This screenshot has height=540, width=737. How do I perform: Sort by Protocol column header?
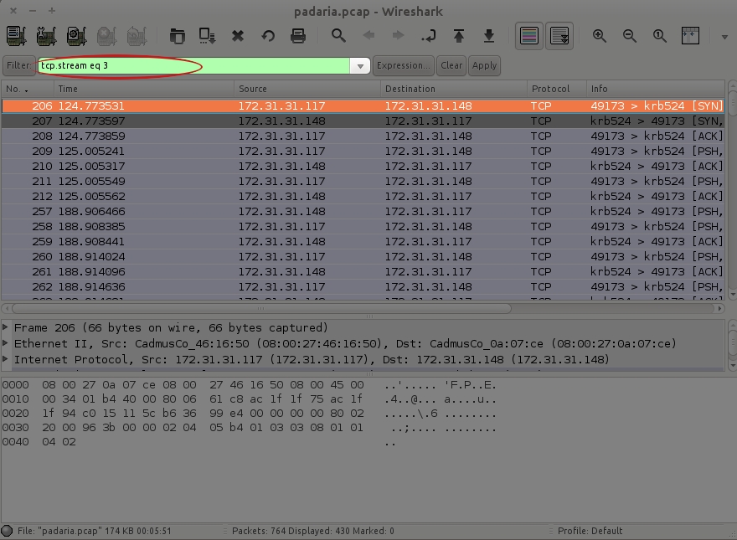tap(556, 89)
